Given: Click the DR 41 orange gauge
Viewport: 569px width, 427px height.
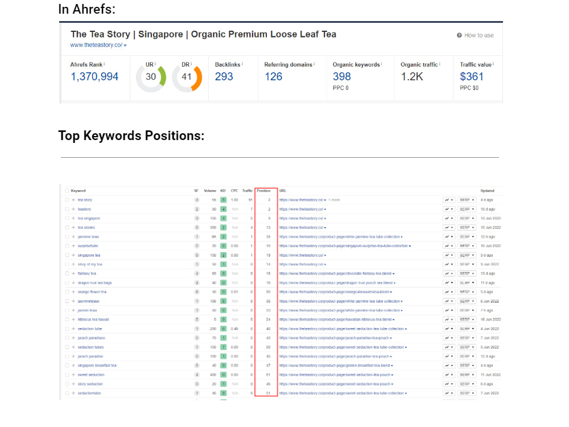Looking at the screenshot, I should click(187, 77).
